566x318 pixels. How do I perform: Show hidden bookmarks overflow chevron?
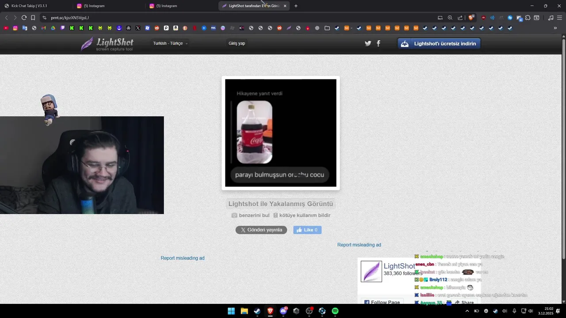(x=555, y=28)
